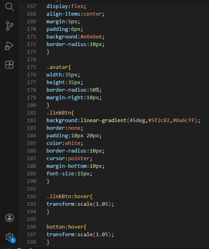
Task: Click transform:scale on line 197
Action: pos(70,235)
